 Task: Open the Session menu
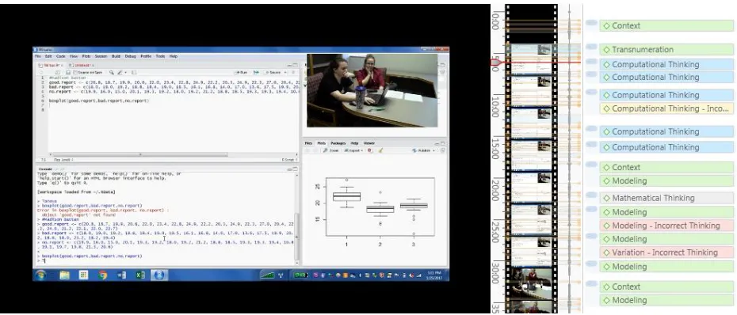point(101,56)
